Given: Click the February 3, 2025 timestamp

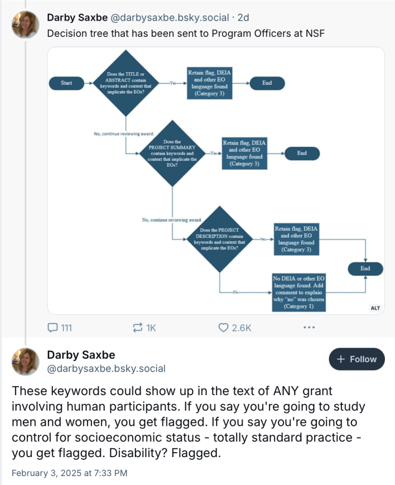Looking at the screenshot, I should click(x=70, y=473).
